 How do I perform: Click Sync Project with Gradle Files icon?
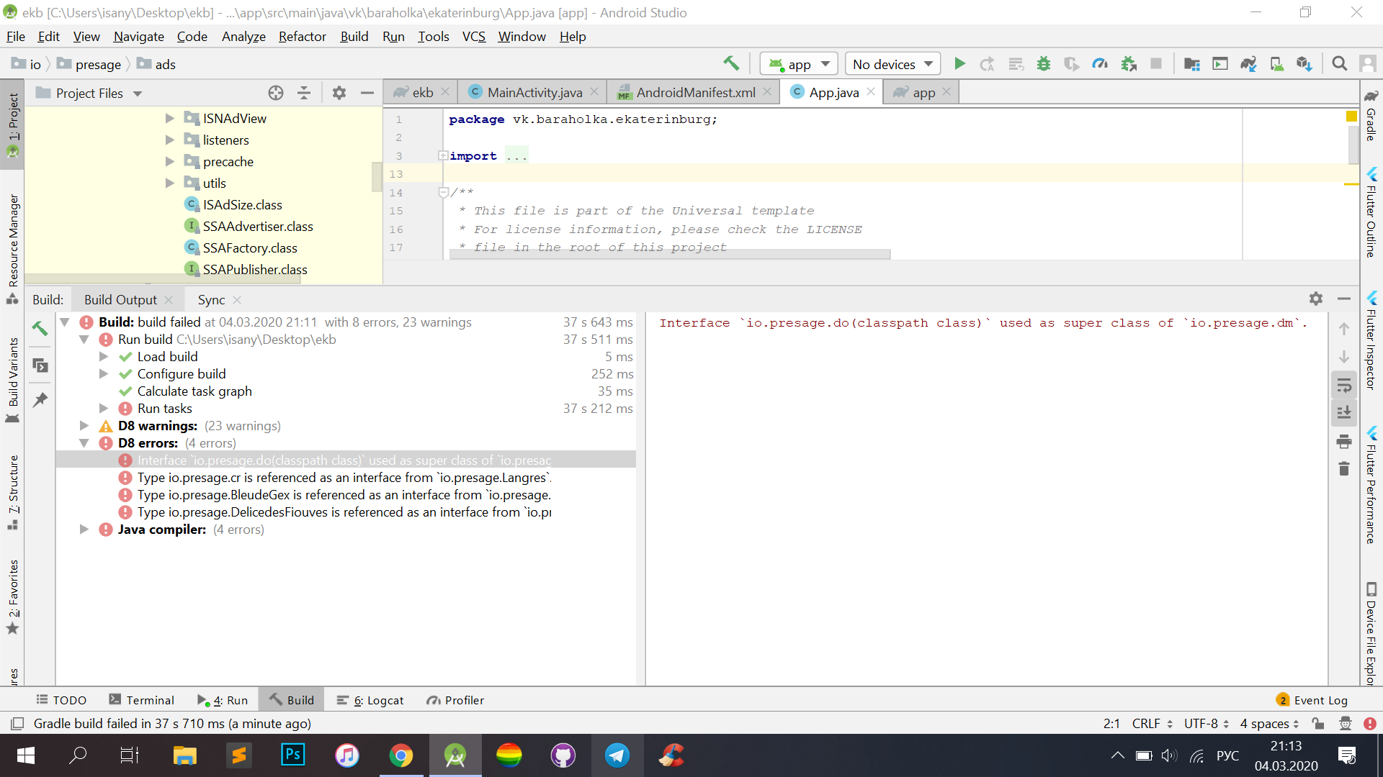click(x=1248, y=64)
